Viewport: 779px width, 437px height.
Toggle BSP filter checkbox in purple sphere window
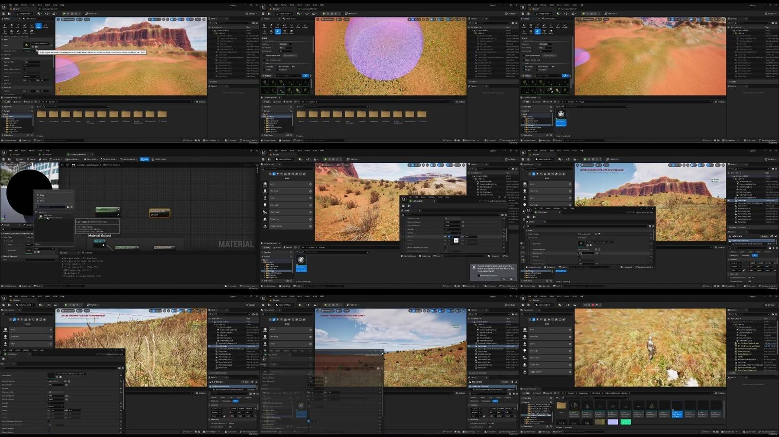click(291, 67)
